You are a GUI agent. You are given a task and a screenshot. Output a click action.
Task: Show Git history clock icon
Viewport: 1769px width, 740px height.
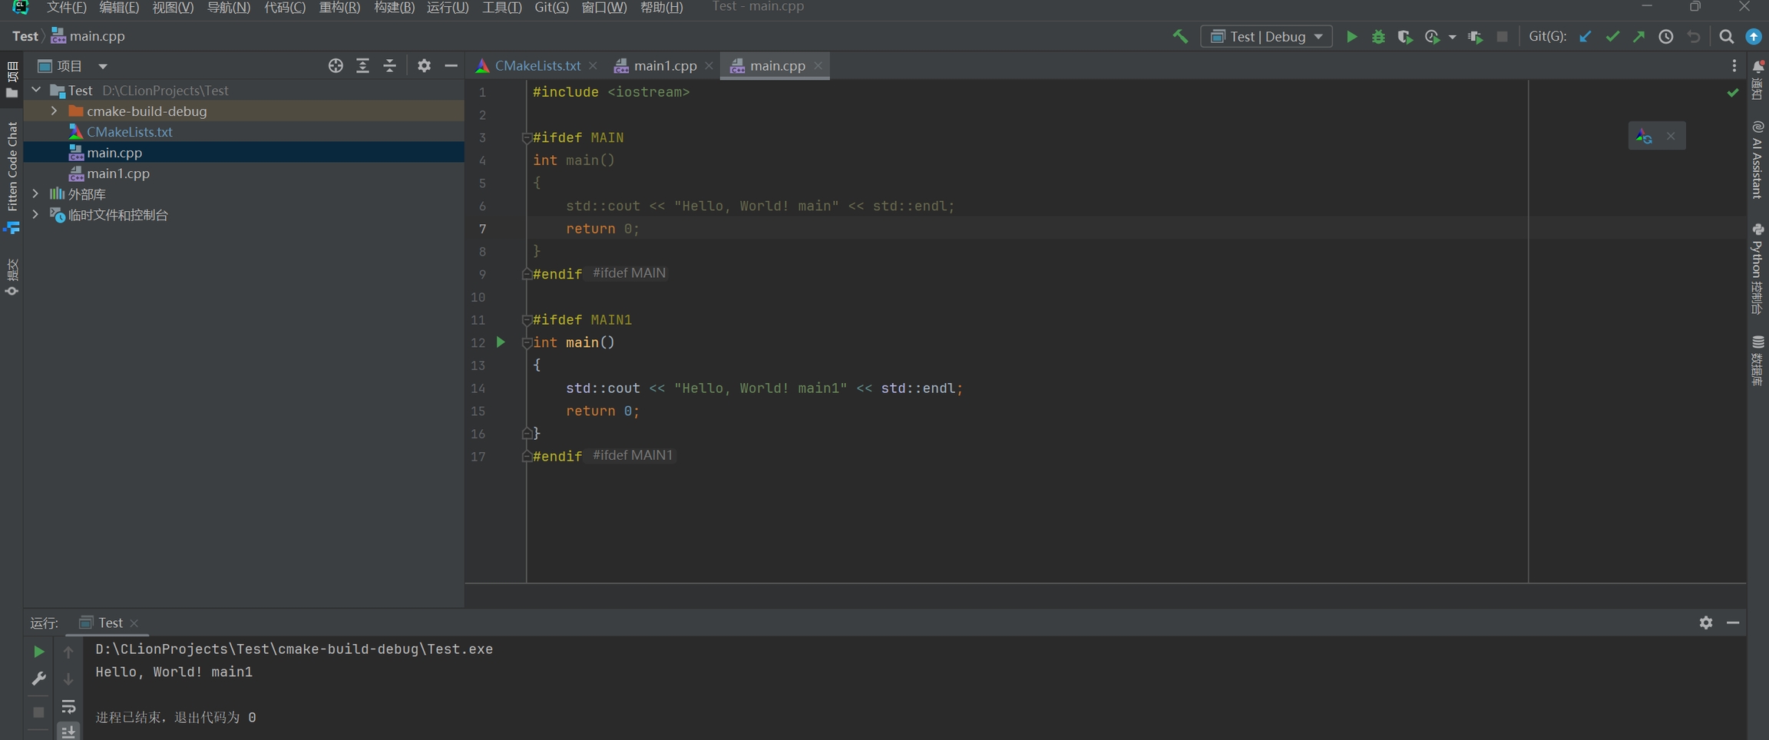(1665, 37)
